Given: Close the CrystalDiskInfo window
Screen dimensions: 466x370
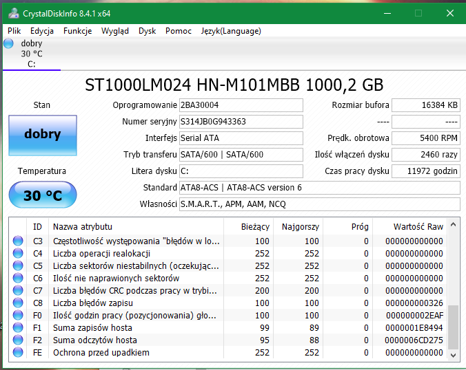Looking at the screenshot, I should pyautogui.click(x=450, y=13).
